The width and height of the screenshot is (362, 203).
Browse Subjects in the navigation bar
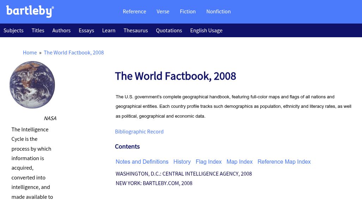(x=13, y=30)
